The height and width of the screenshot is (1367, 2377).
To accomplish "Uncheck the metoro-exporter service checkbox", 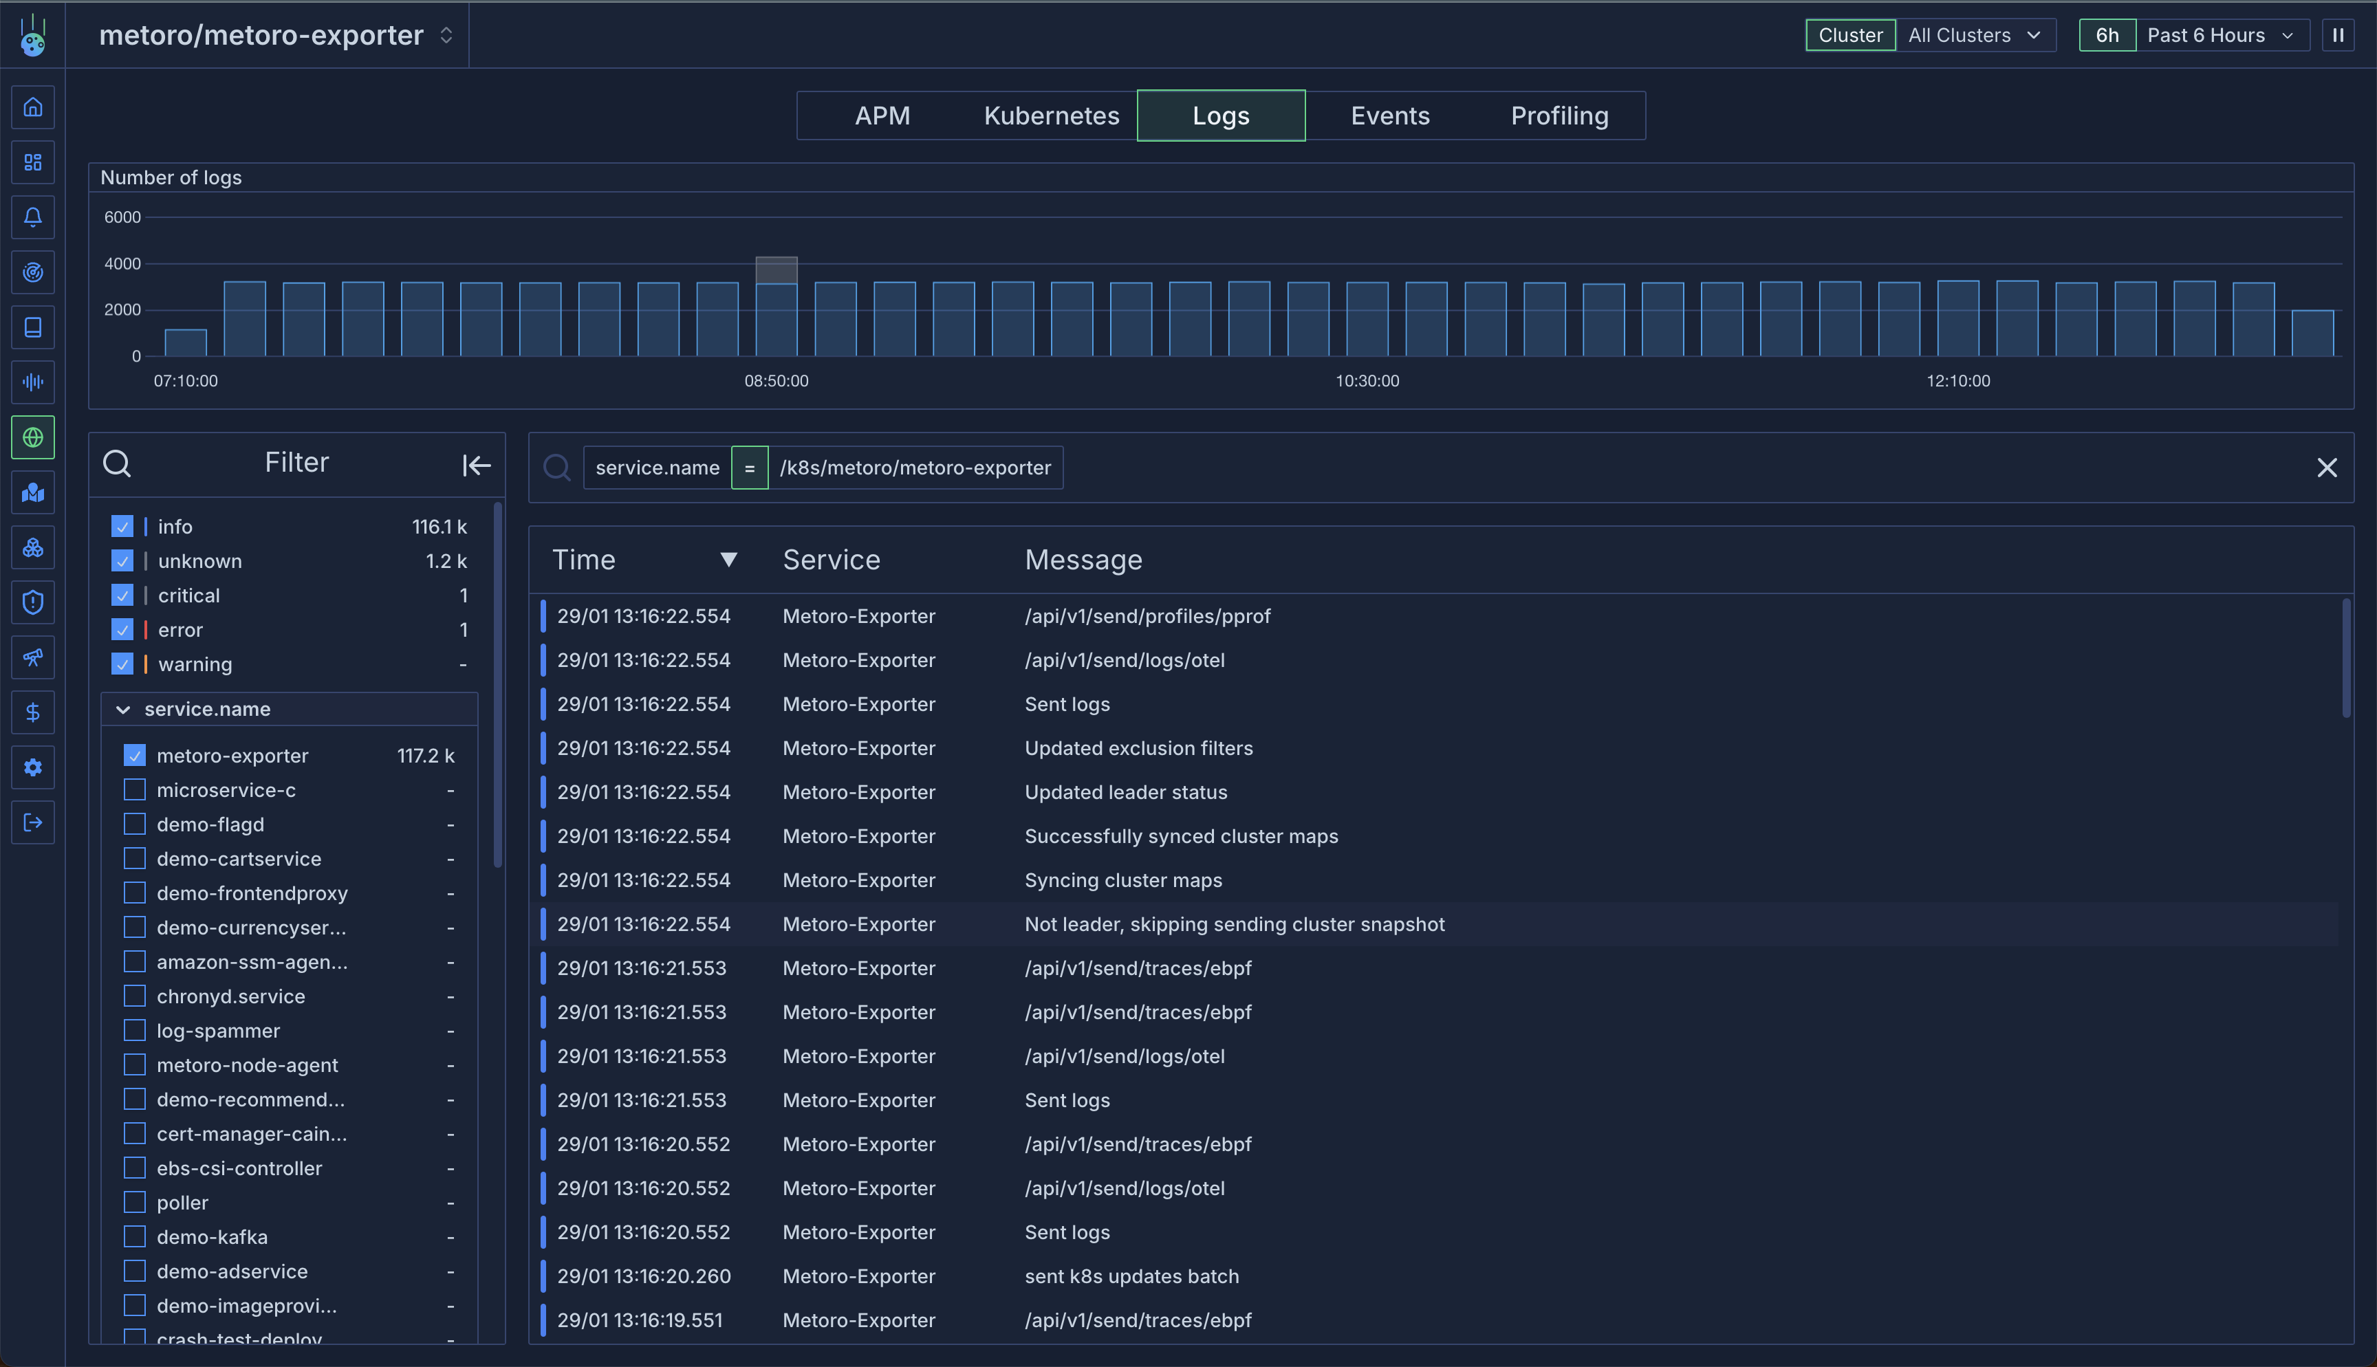I will [134, 756].
